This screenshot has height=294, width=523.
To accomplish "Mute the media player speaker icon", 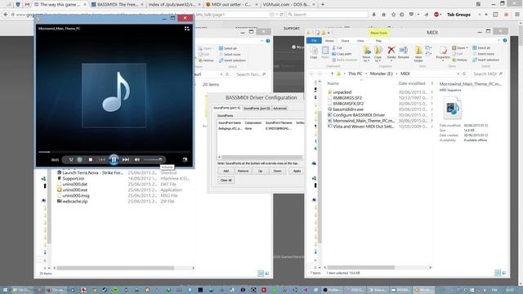I will point(136,160).
